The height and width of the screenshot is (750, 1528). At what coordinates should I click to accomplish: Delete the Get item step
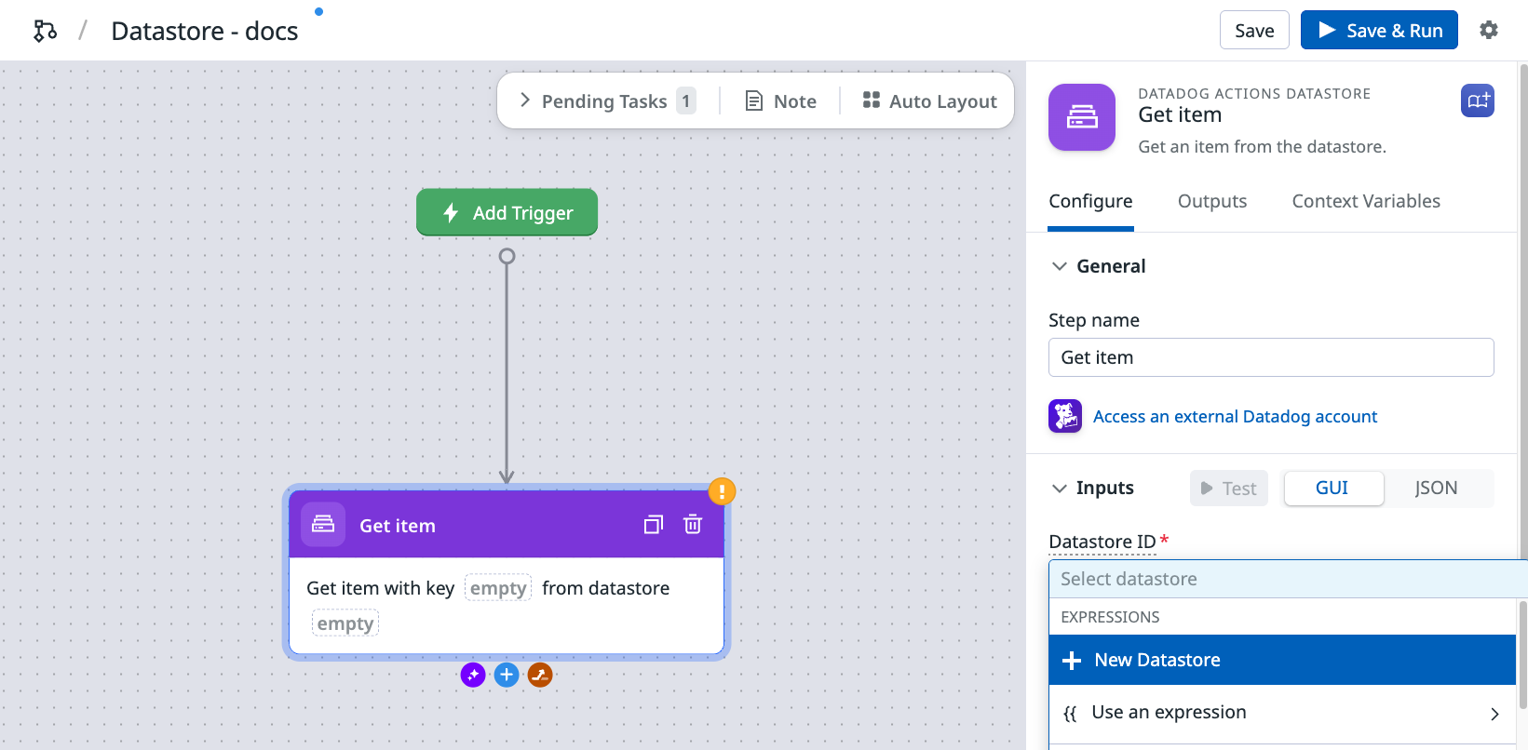[692, 525]
